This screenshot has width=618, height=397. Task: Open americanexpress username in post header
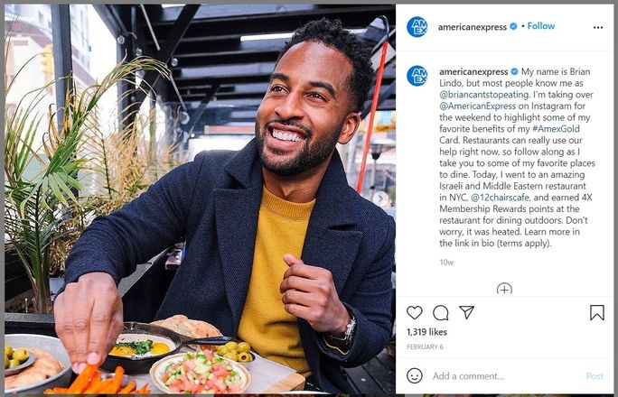click(473, 27)
